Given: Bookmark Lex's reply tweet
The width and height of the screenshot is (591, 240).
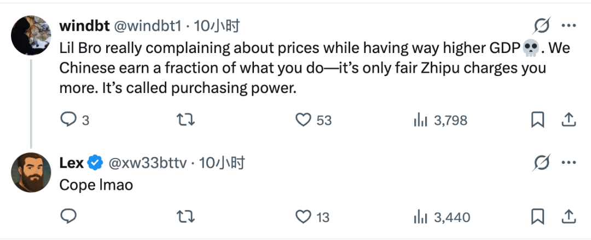Looking at the screenshot, I should tap(538, 216).
